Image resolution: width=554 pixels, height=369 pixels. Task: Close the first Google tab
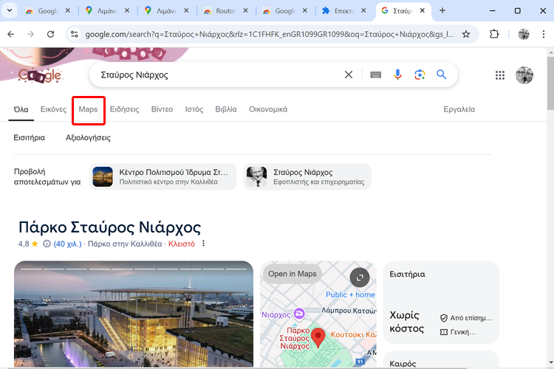(68, 10)
